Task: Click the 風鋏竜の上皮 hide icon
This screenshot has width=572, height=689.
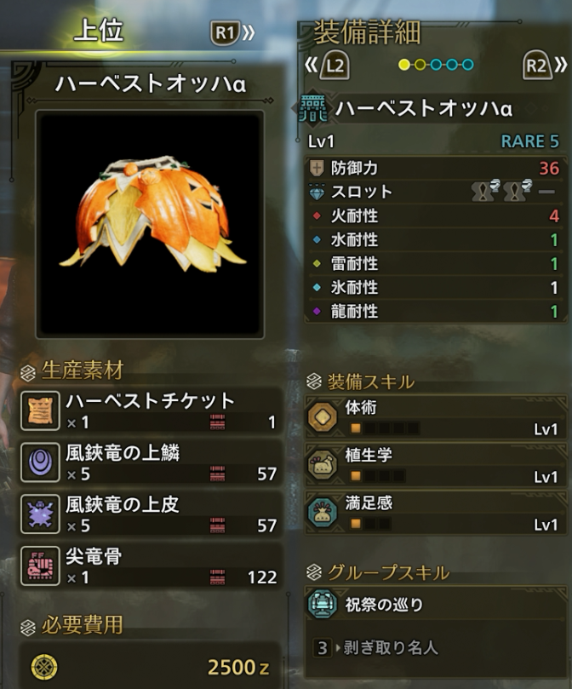Action: [40, 514]
